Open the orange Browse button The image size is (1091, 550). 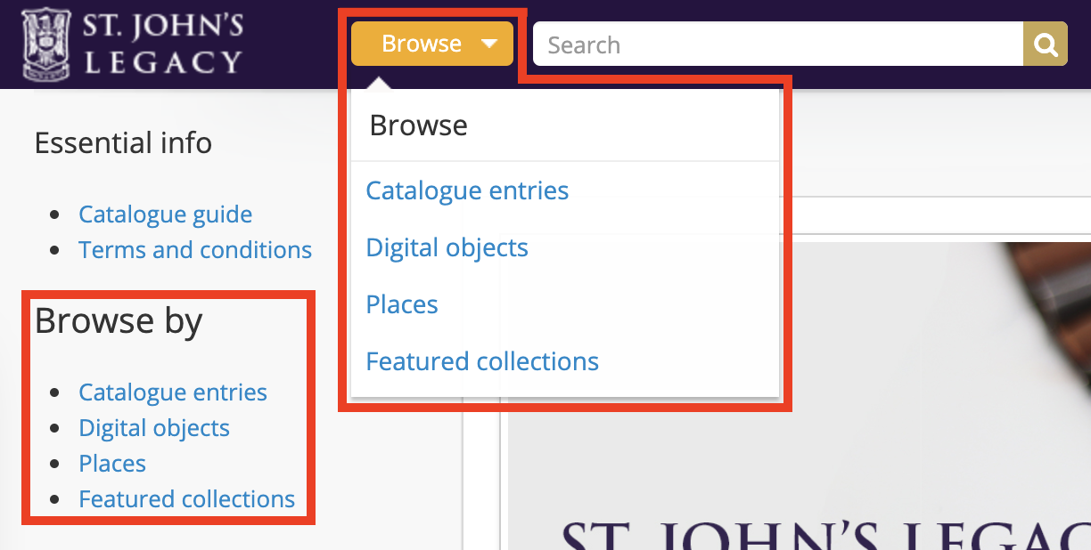click(x=422, y=43)
